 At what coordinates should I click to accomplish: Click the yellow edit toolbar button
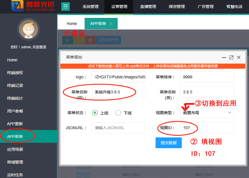click(79, 40)
